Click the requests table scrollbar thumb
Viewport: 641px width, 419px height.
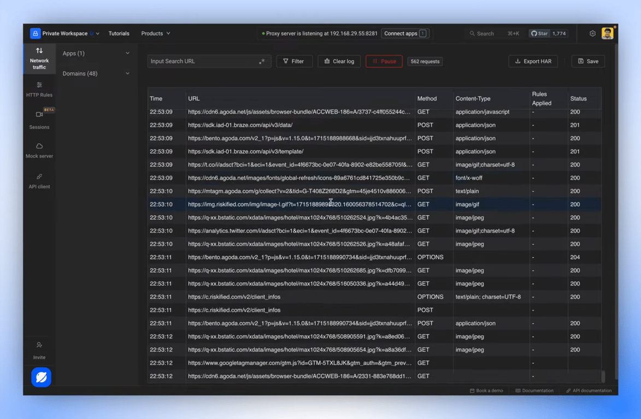click(x=603, y=376)
